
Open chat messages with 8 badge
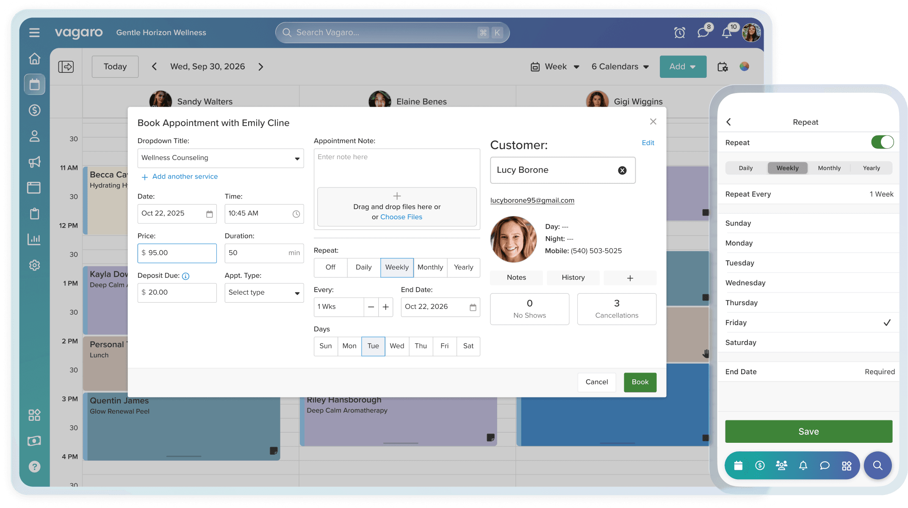click(x=703, y=33)
